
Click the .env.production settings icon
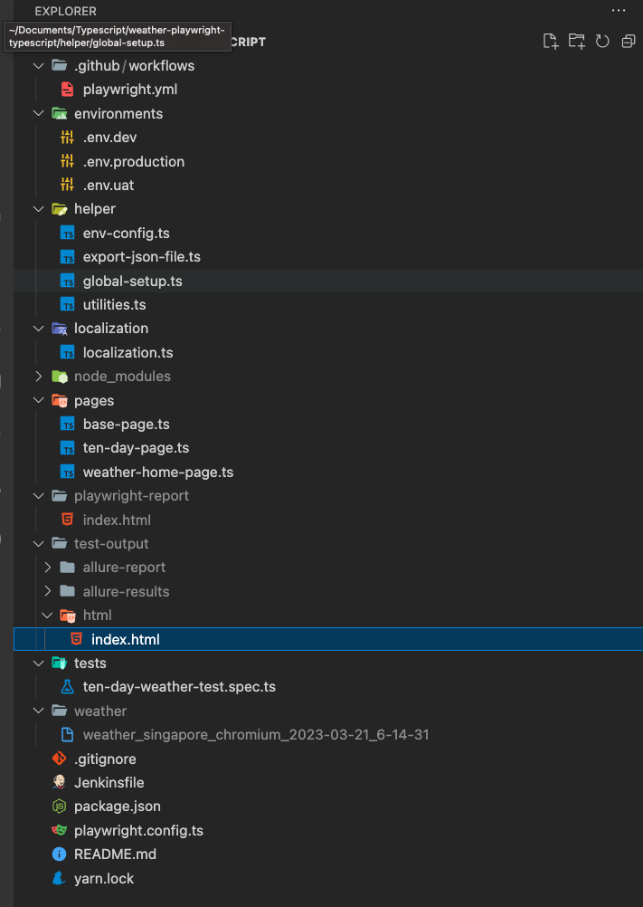pos(68,161)
